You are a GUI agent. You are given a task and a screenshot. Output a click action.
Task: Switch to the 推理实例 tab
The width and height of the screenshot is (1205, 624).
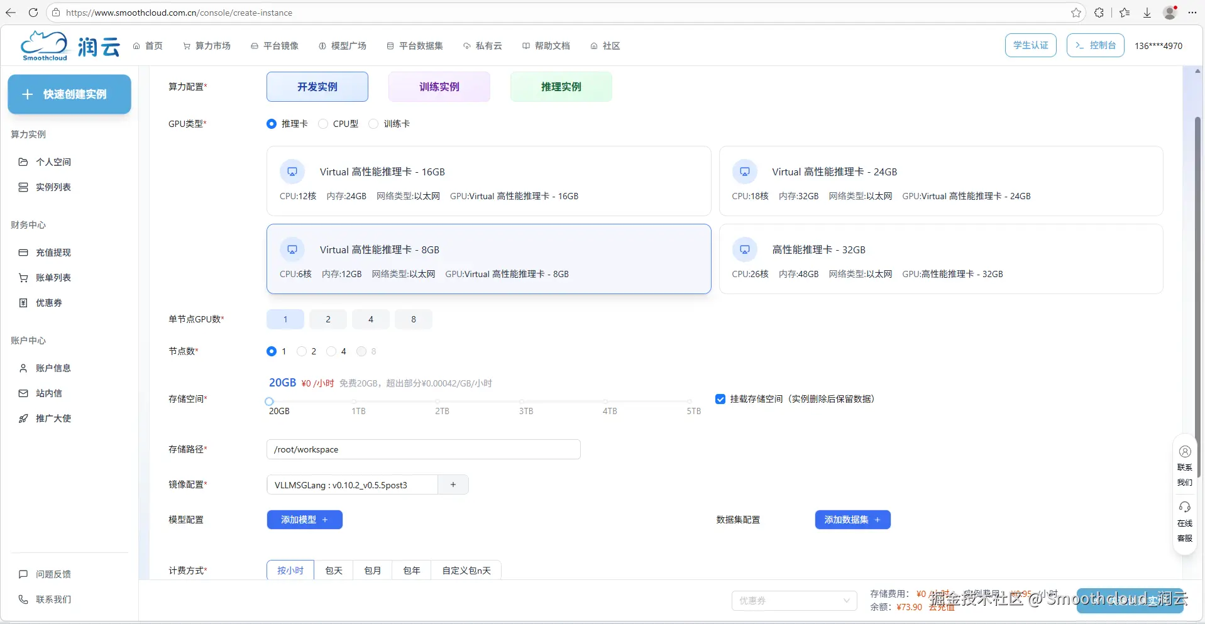561,87
